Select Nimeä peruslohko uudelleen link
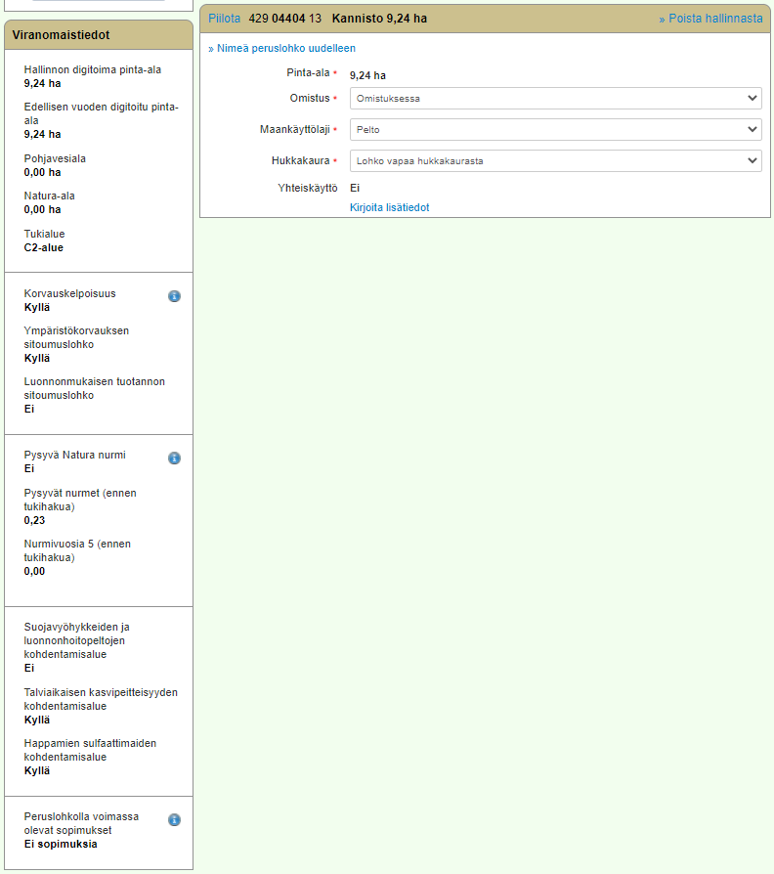Viewport: 774px width, 874px height. [x=281, y=48]
